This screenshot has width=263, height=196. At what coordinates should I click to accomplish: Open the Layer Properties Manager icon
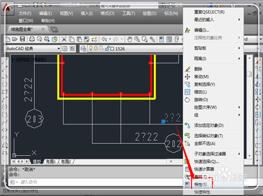tap(83, 49)
